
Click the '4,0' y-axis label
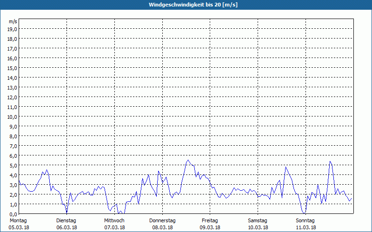pyautogui.click(x=13, y=175)
